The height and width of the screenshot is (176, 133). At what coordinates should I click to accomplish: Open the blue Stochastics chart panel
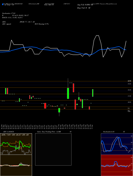pyautogui.click(x=117, y=144)
